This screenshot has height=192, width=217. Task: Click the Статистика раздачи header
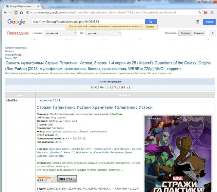tap(110, 81)
